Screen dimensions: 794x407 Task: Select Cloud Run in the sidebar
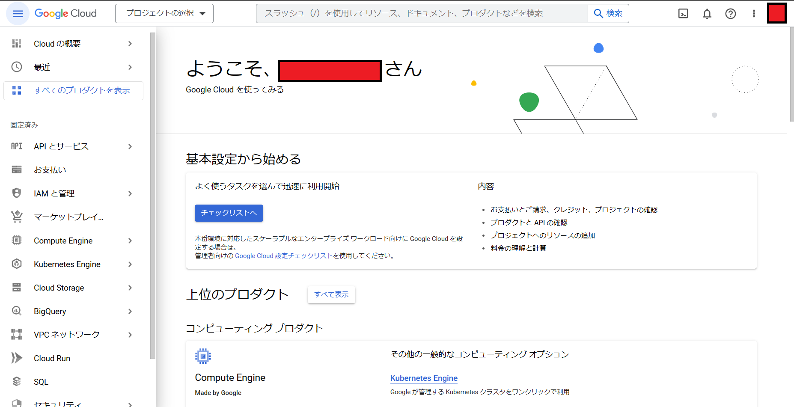[x=52, y=358]
